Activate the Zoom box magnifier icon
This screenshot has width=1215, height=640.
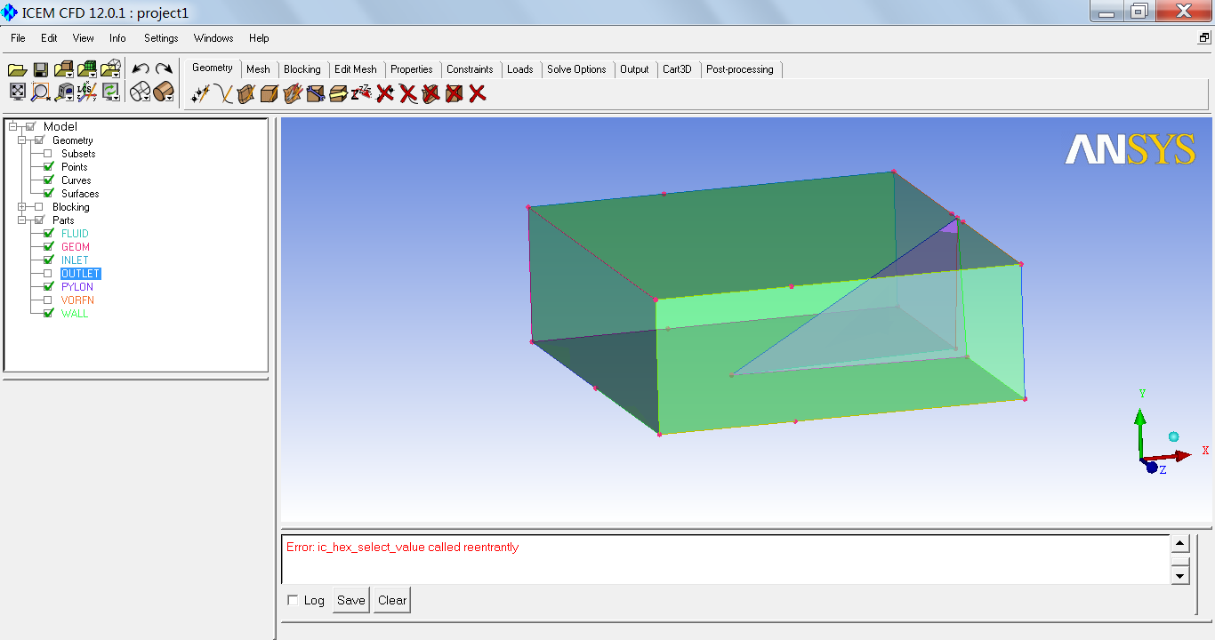point(41,92)
